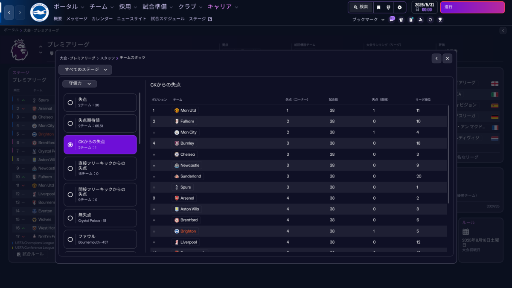This screenshot has height=288, width=512.
Task: Click the date display 2026/5/31
Action: (x=424, y=7)
